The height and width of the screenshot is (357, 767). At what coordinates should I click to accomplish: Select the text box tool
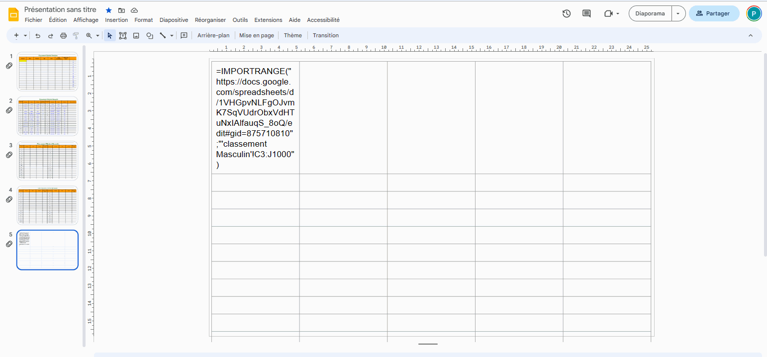[123, 36]
